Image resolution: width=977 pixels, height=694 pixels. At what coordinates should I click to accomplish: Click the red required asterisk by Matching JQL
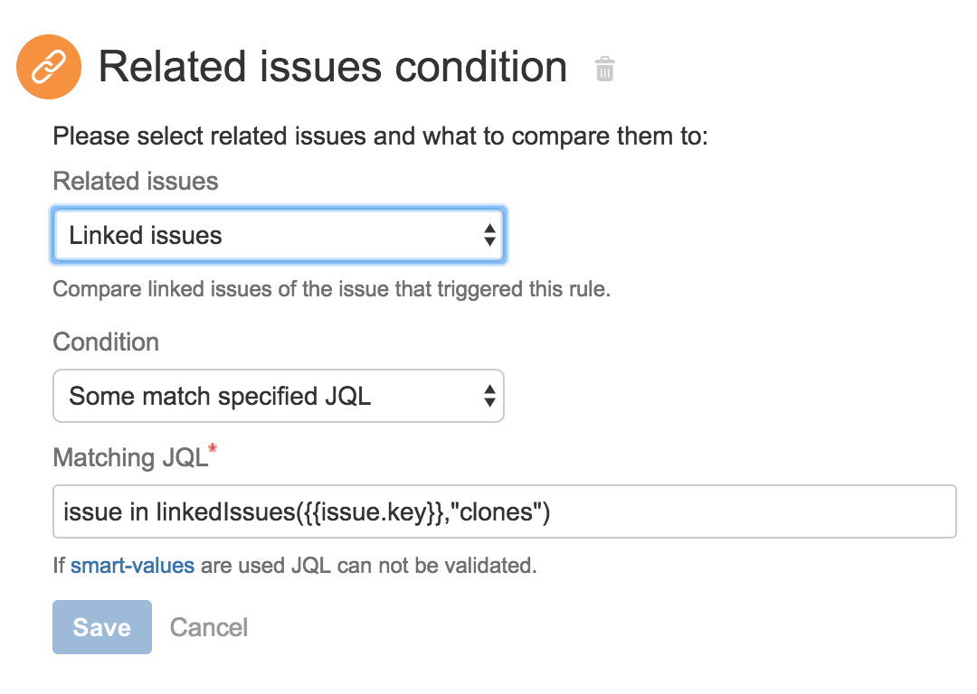(213, 449)
